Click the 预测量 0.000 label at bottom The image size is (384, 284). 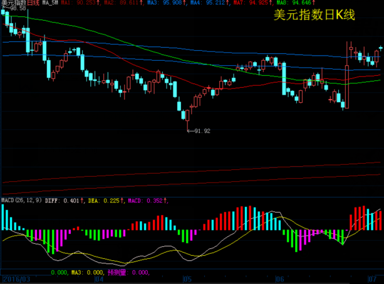tap(129, 273)
